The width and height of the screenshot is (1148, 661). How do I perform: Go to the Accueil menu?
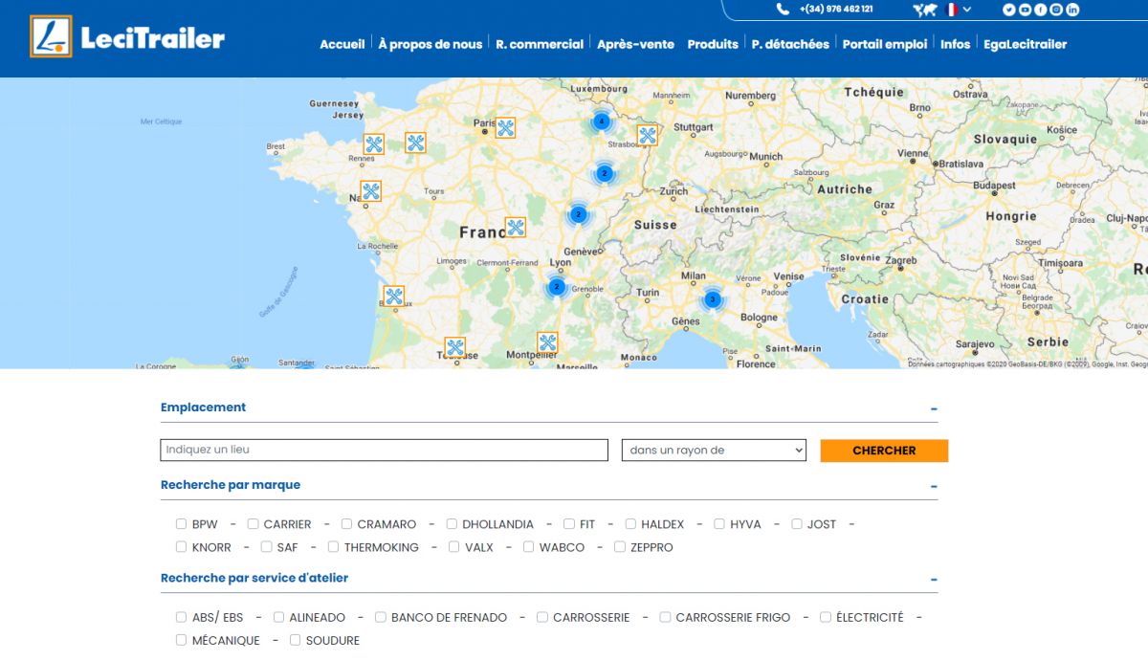pyautogui.click(x=342, y=44)
